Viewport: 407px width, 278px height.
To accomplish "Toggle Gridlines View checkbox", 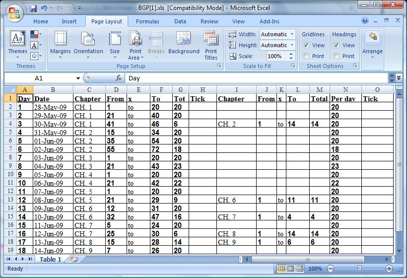I will click(306, 45).
